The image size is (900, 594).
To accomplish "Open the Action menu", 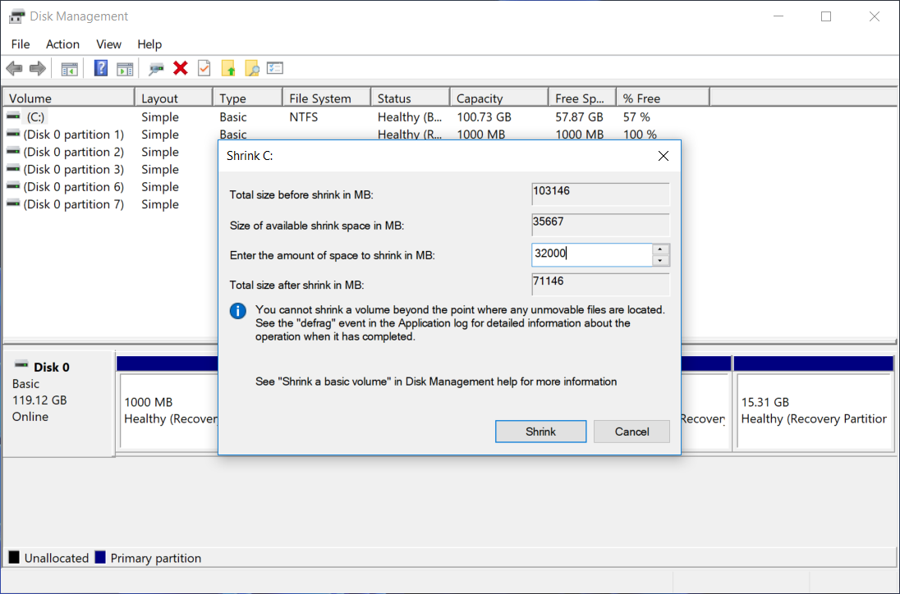I will pyautogui.click(x=62, y=44).
